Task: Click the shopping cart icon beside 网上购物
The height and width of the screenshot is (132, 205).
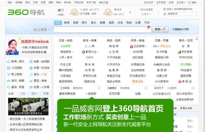Action: [9, 74]
